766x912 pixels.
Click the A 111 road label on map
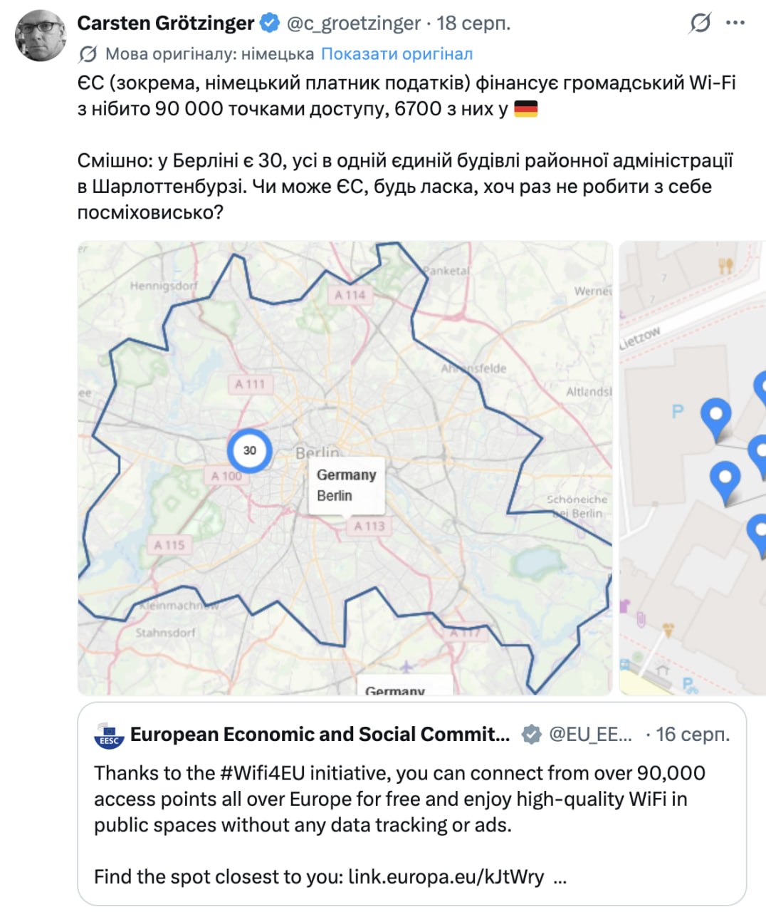(x=250, y=384)
